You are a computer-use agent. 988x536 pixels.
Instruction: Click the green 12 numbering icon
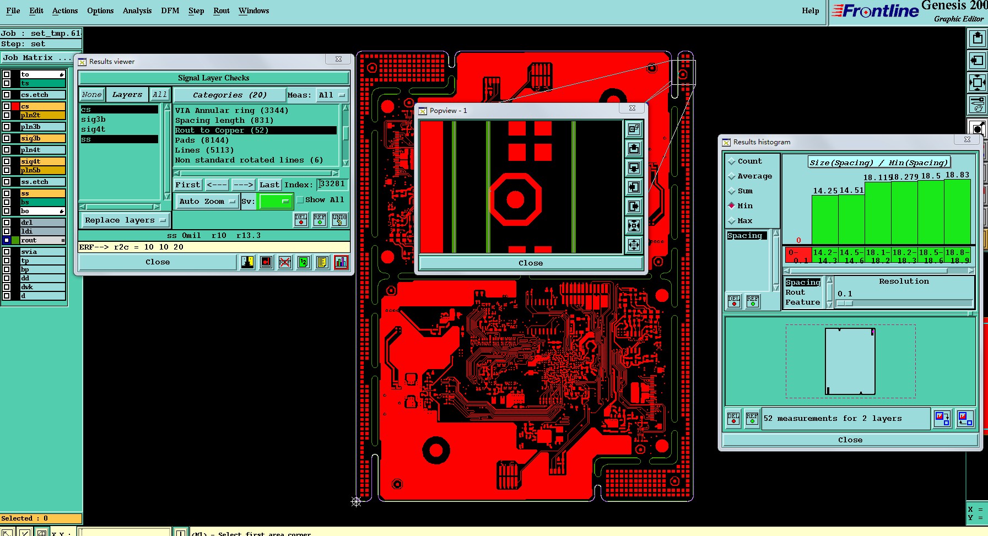[304, 262]
